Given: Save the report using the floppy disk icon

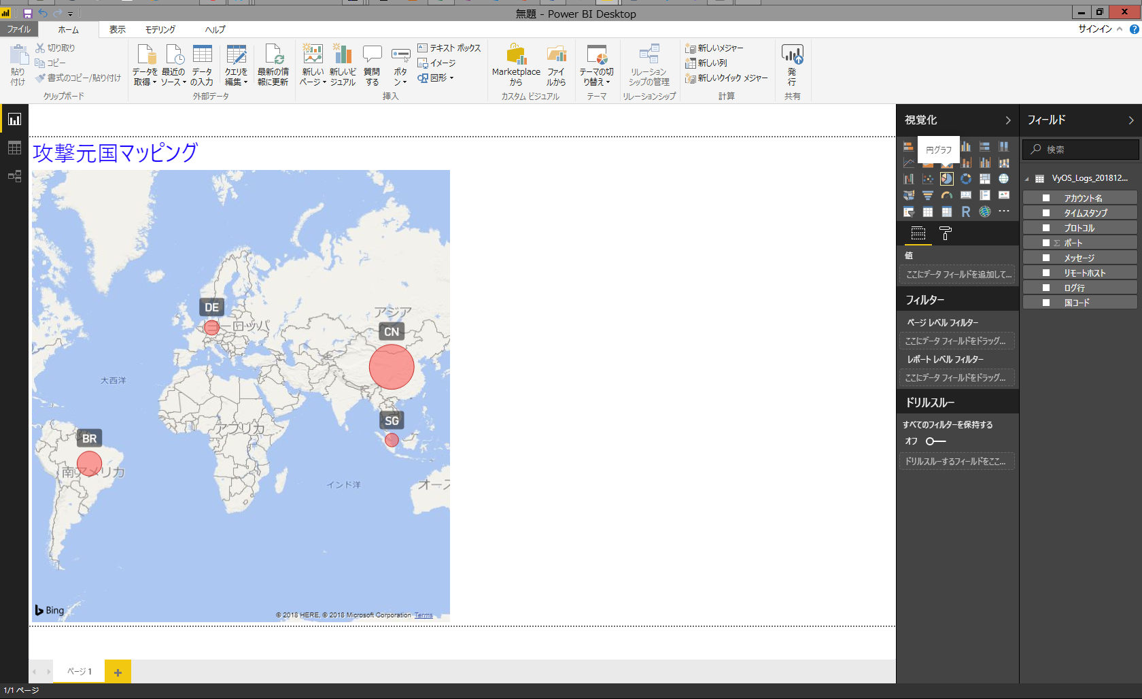Looking at the screenshot, I should pyautogui.click(x=27, y=13).
